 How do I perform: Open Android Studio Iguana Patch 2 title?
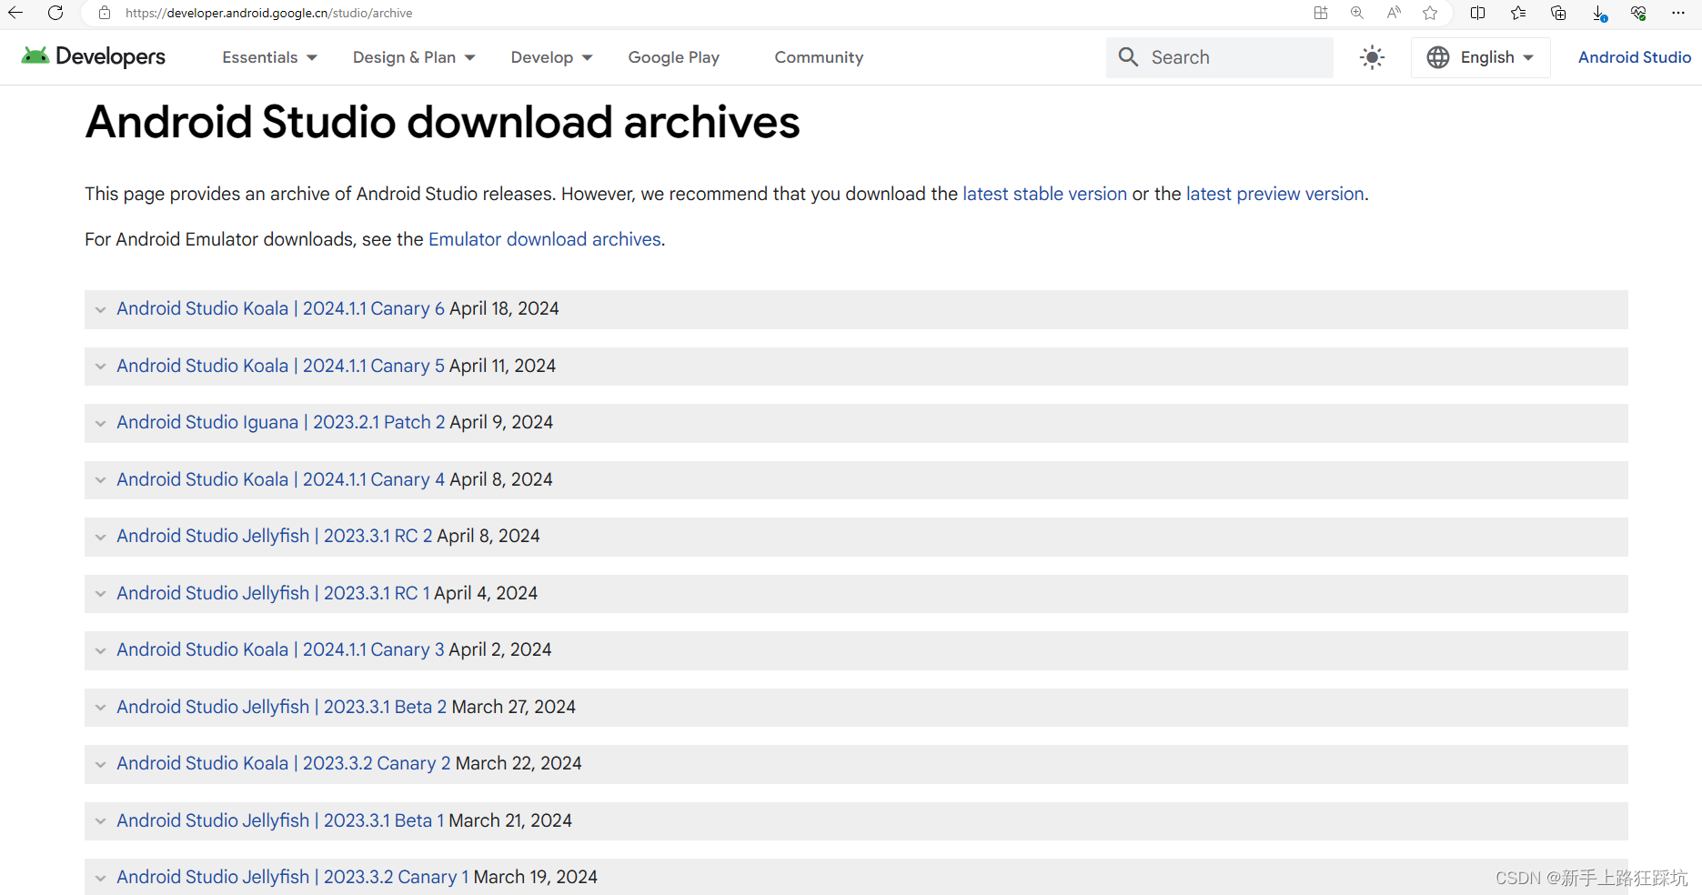coord(281,422)
